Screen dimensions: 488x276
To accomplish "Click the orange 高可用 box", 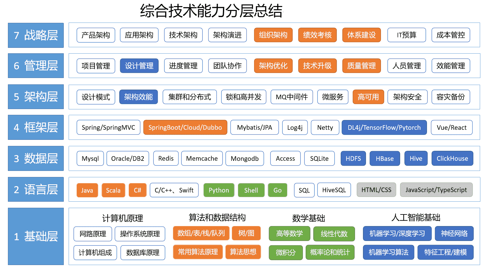I will point(368,97).
